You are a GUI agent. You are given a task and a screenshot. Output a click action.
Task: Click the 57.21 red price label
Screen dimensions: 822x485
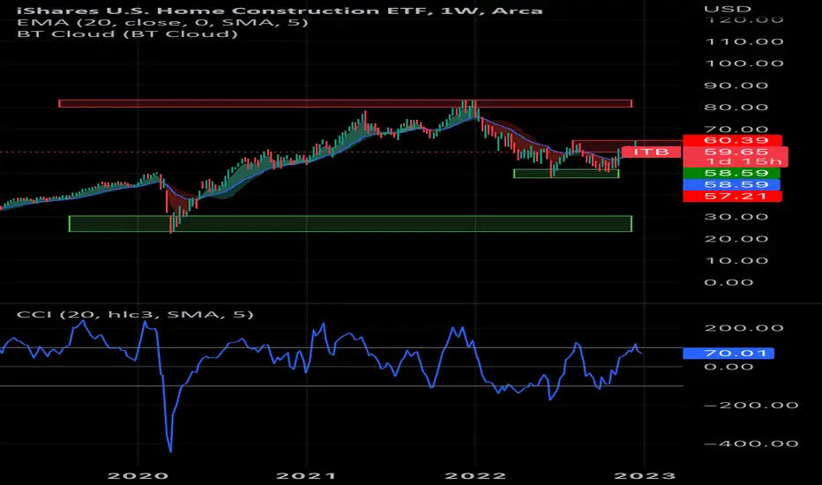coord(732,196)
